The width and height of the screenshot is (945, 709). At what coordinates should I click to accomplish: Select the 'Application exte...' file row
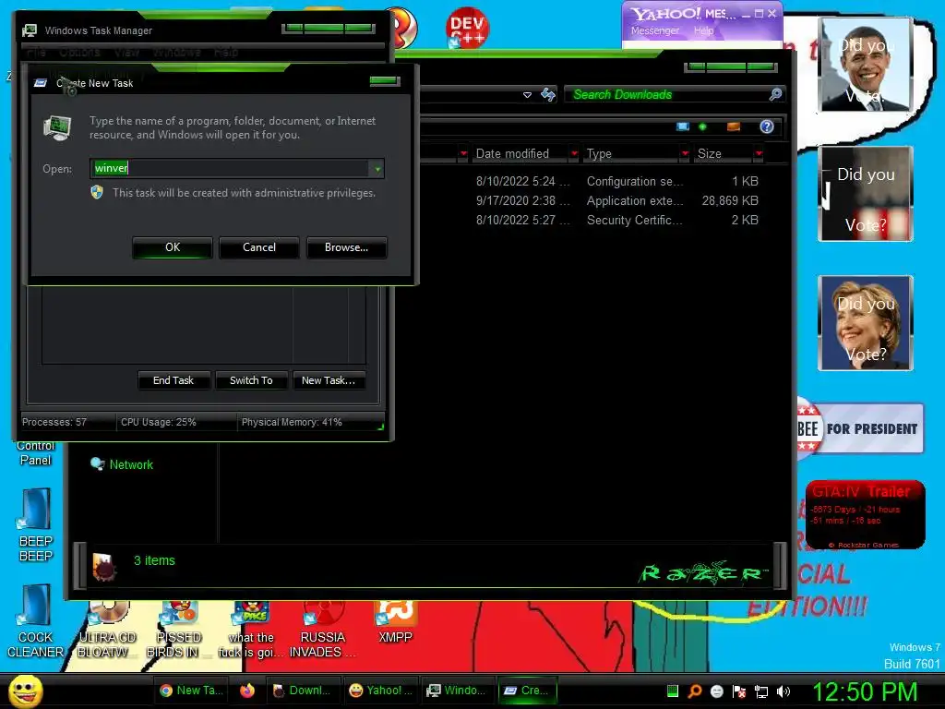(x=591, y=200)
